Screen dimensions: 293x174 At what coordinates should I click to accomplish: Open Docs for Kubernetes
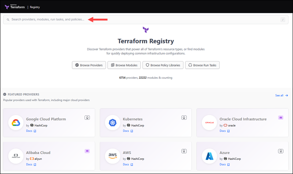pos(128,131)
